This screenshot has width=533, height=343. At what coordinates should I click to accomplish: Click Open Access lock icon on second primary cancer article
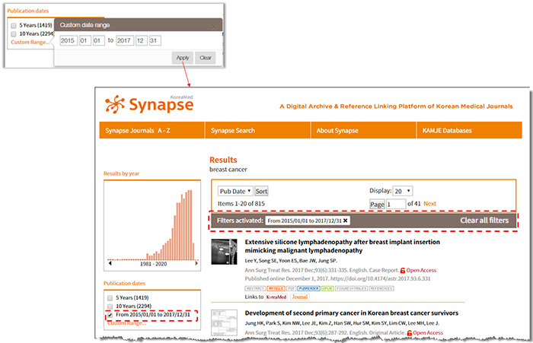tap(410, 333)
